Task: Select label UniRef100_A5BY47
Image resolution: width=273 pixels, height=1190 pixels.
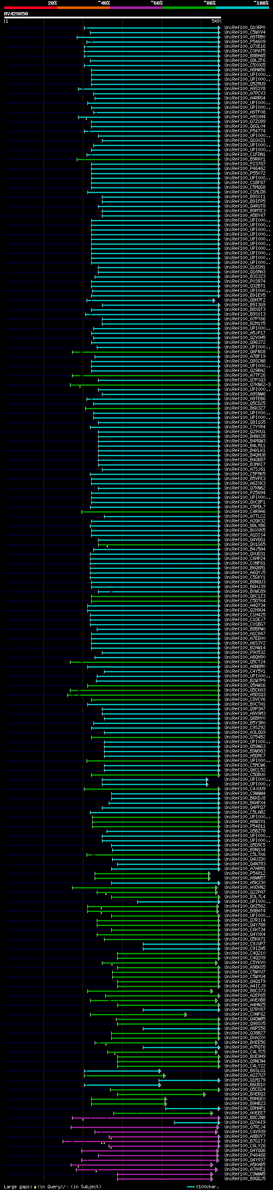Action: 245,215
